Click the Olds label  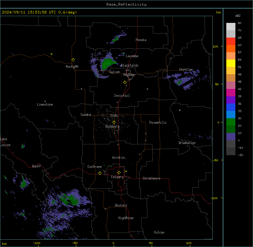click(114, 116)
